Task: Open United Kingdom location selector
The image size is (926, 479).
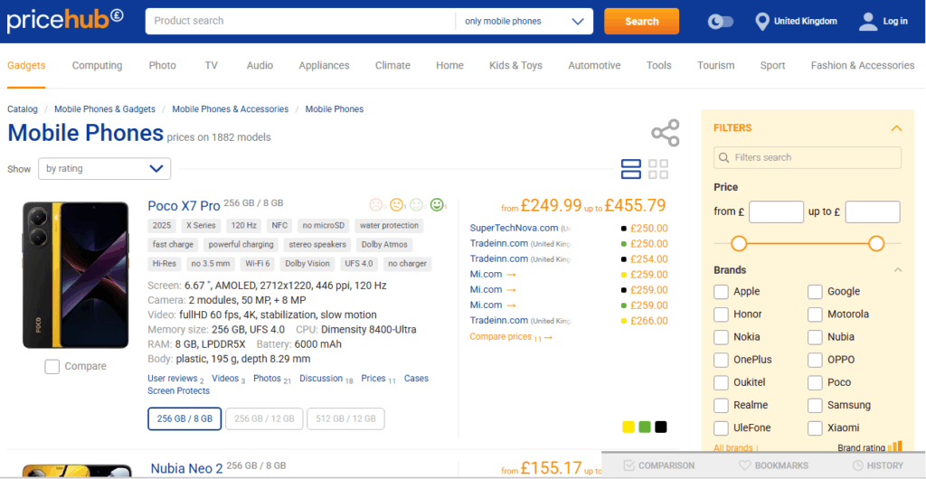Action: (796, 22)
